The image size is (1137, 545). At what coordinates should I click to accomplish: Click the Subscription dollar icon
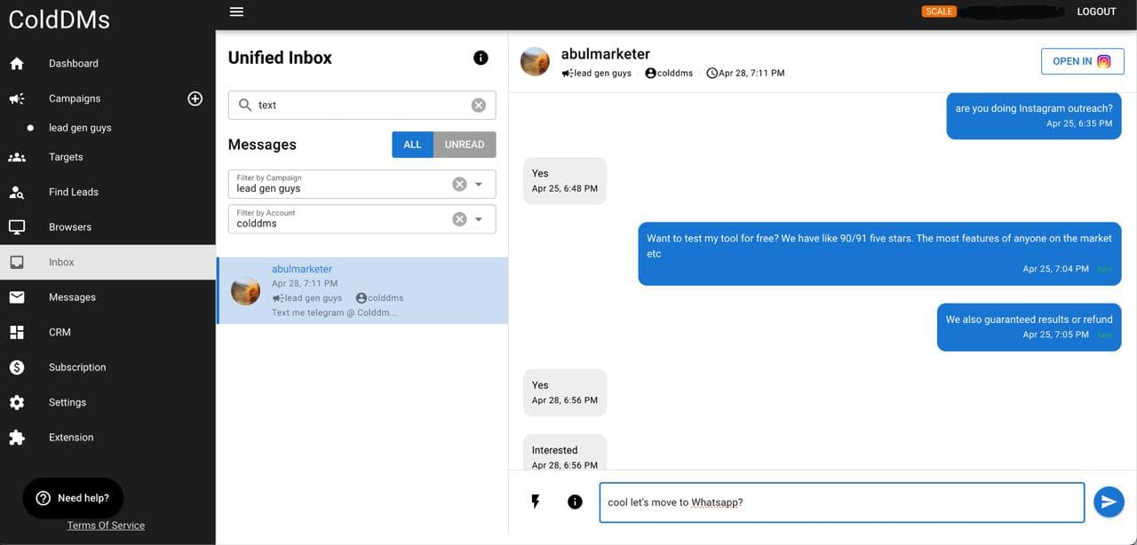point(17,367)
